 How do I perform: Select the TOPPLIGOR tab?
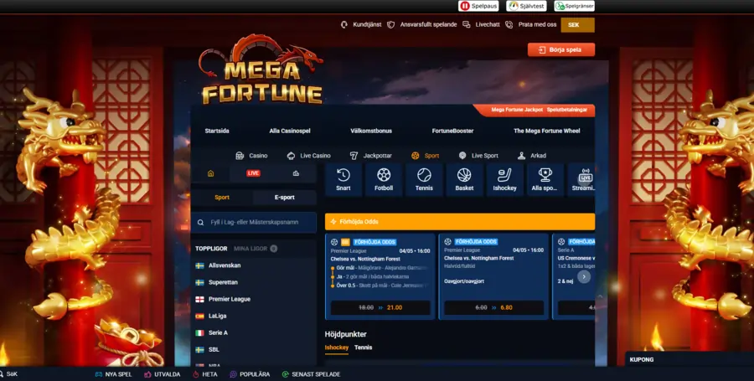[211, 249]
